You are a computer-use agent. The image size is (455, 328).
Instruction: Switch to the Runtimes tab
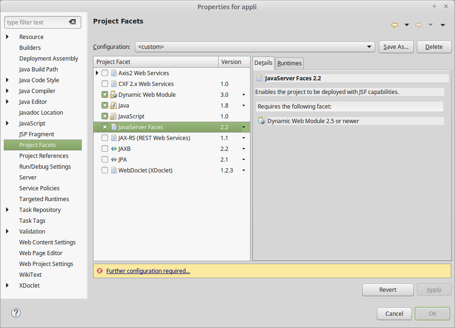click(x=289, y=63)
